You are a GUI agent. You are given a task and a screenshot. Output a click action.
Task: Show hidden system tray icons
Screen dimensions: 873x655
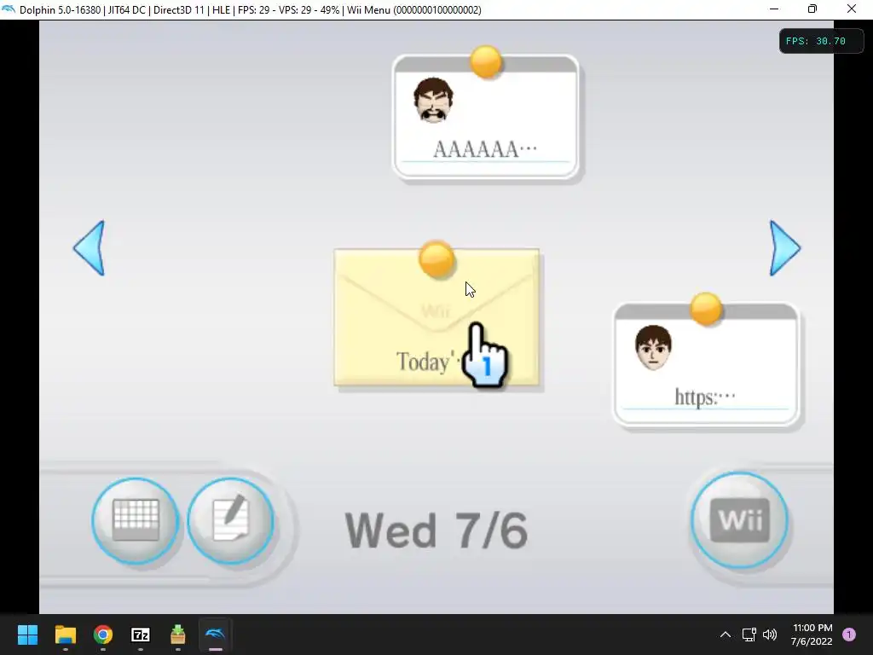click(x=726, y=635)
